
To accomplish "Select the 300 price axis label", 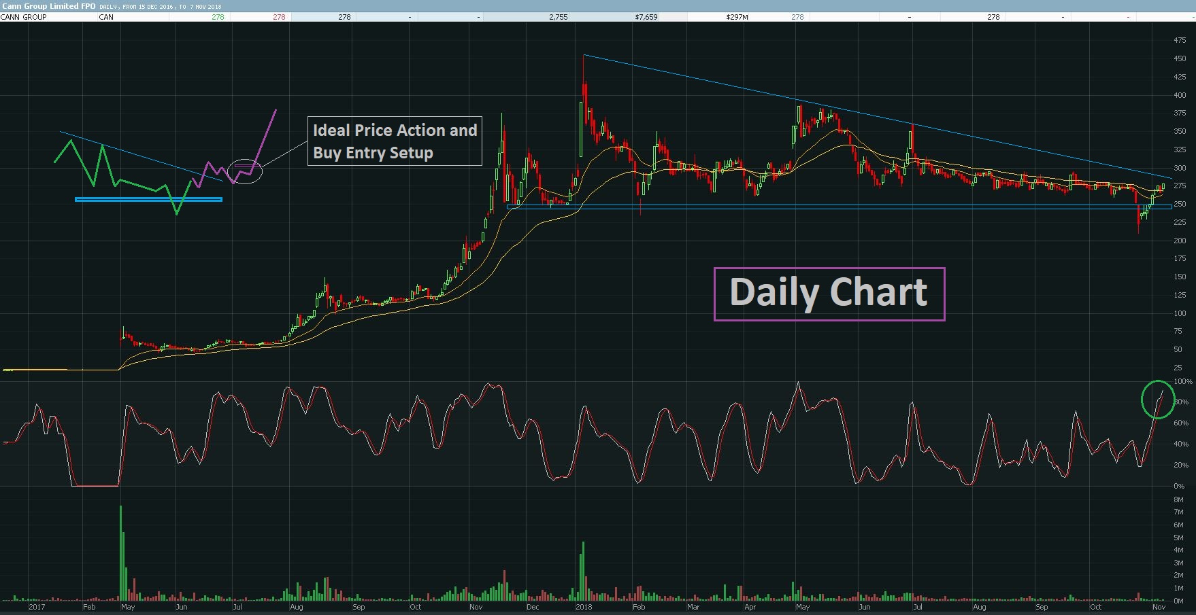I will 1180,169.
